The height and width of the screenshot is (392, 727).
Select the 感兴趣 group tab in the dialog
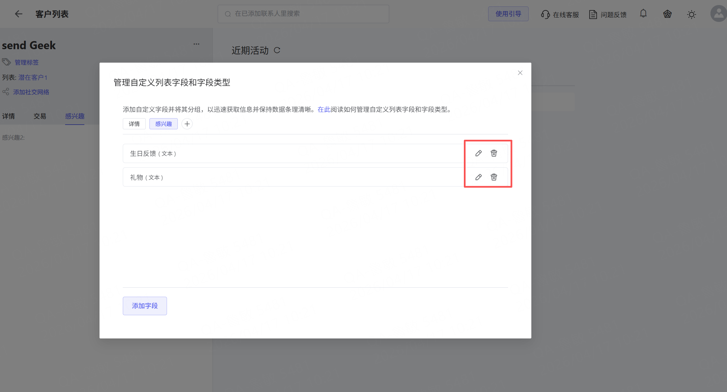[x=164, y=124]
